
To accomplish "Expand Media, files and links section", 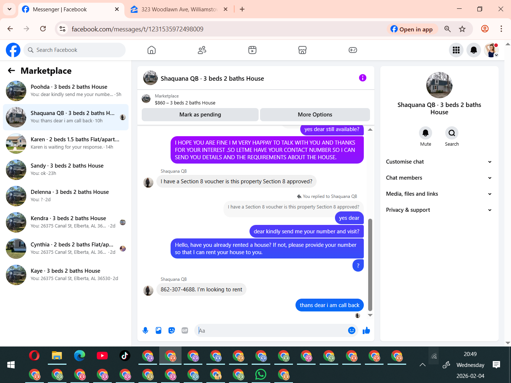I will [439, 194].
